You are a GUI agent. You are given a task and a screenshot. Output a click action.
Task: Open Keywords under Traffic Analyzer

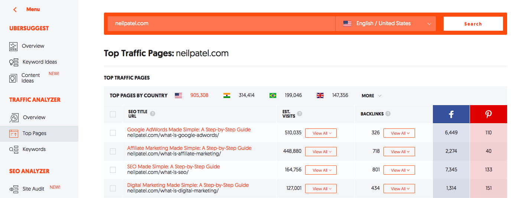click(x=34, y=150)
